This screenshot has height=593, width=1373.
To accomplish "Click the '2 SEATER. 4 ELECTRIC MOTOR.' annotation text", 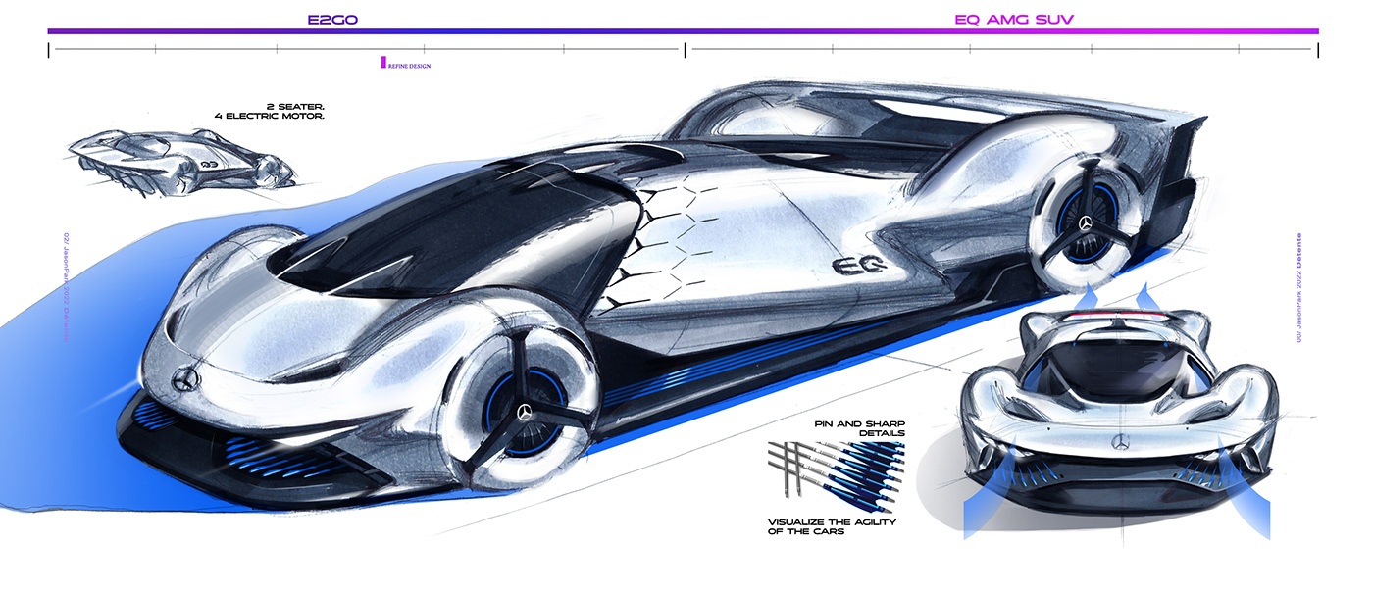I will (272, 109).
